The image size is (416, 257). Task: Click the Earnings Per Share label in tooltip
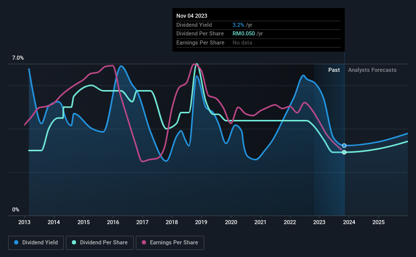pos(200,42)
